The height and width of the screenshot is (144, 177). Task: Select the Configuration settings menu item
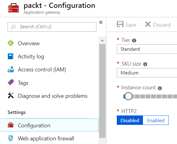click(49, 125)
